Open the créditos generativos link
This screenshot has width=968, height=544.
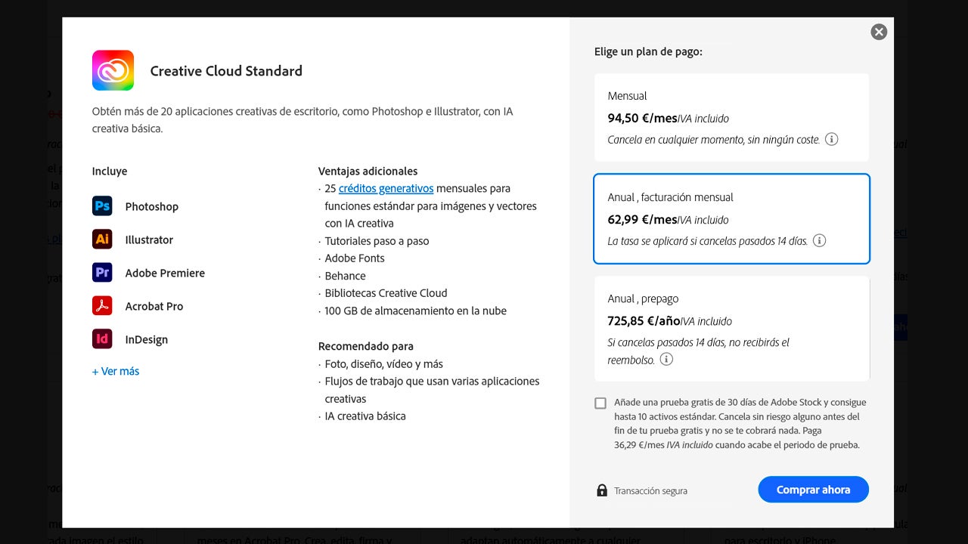coord(386,188)
